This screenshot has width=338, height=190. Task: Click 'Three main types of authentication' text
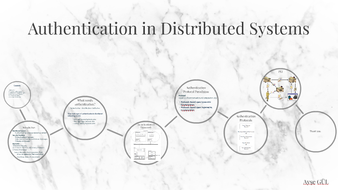85,114
